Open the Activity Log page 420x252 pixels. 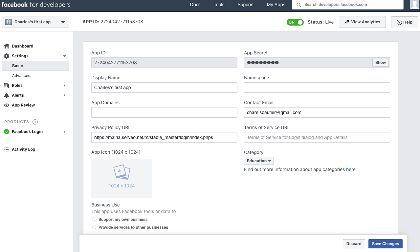[24, 149]
